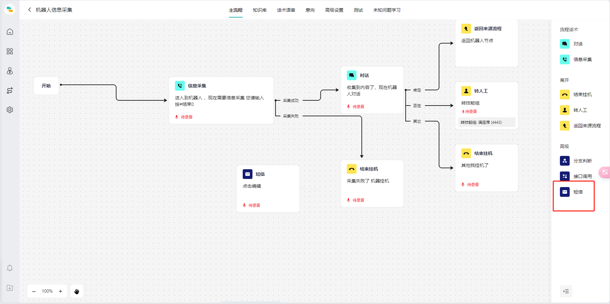The image size is (610, 304).
Task: Open the home icon in the left sidebar
Action: coord(10,32)
